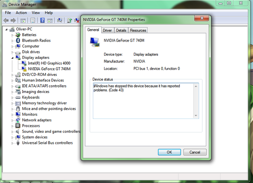The width and height of the screenshot is (253, 183).
Task: Click the Forward arrow in Device Manager toolbar
Action: [x=13, y=21]
